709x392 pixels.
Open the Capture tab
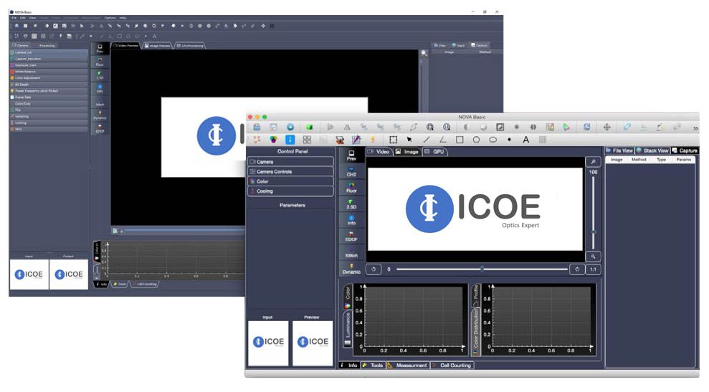pos(685,150)
